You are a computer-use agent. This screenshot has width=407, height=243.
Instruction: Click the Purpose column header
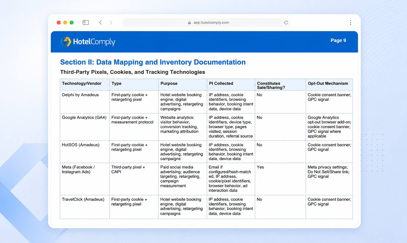coord(183,85)
